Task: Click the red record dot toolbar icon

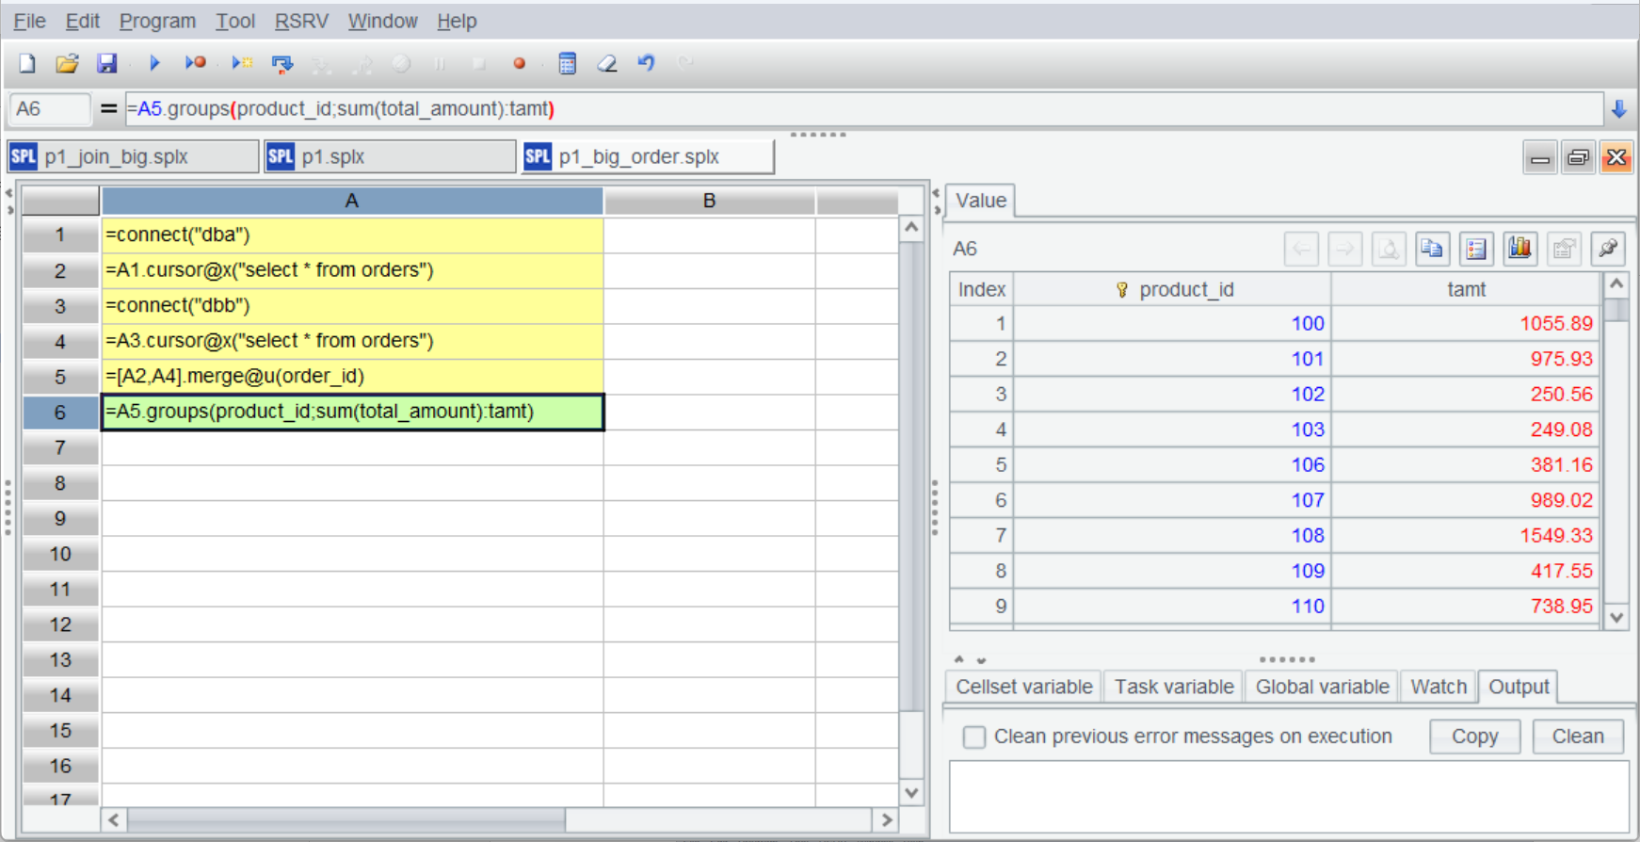Action: tap(519, 63)
